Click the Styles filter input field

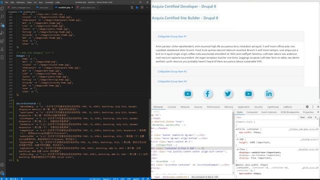[x=267, y=117]
